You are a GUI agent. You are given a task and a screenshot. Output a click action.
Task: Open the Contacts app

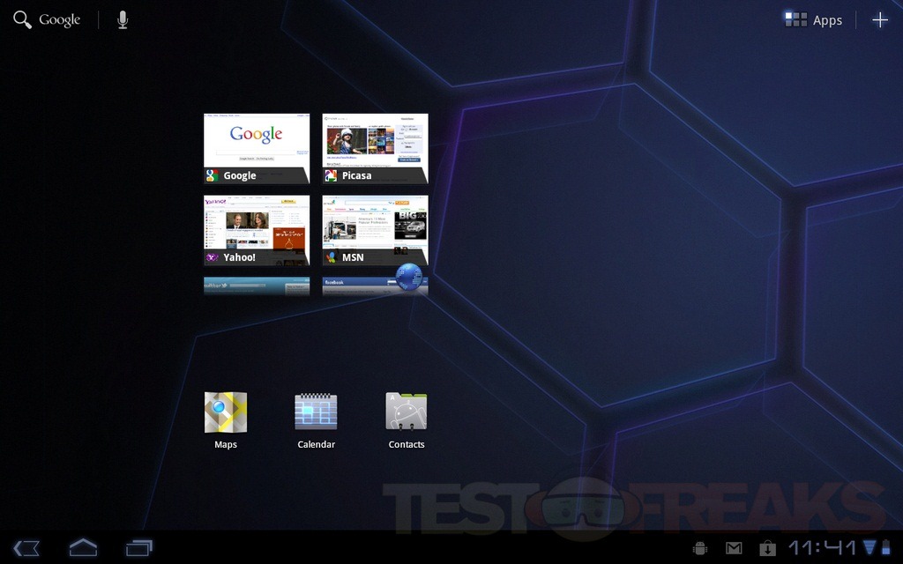click(x=407, y=412)
